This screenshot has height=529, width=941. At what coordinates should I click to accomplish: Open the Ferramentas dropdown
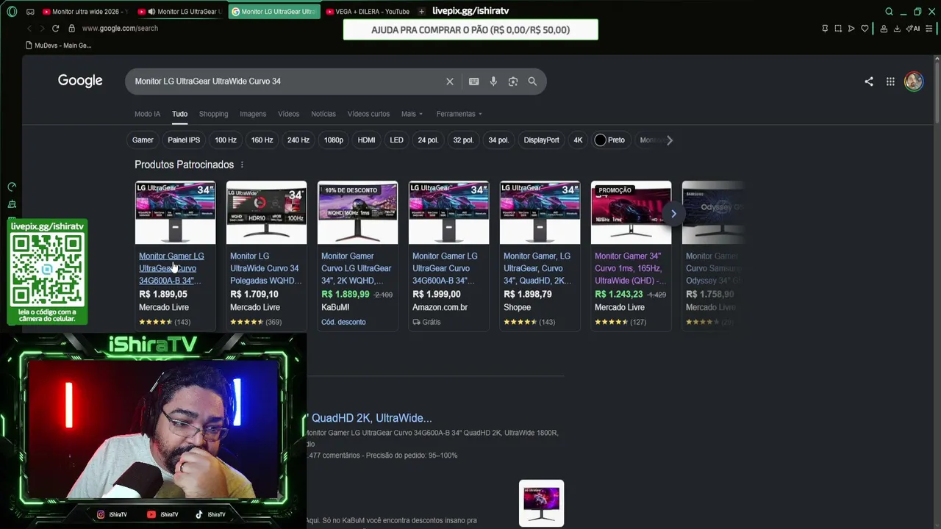pyautogui.click(x=459, y=114)
